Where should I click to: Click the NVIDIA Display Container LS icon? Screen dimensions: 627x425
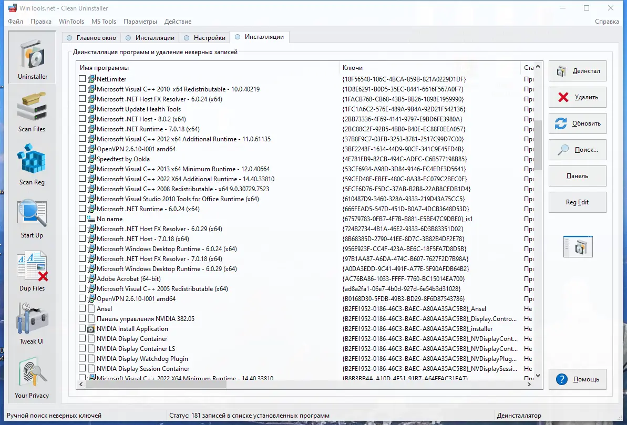tap(91, 349)
